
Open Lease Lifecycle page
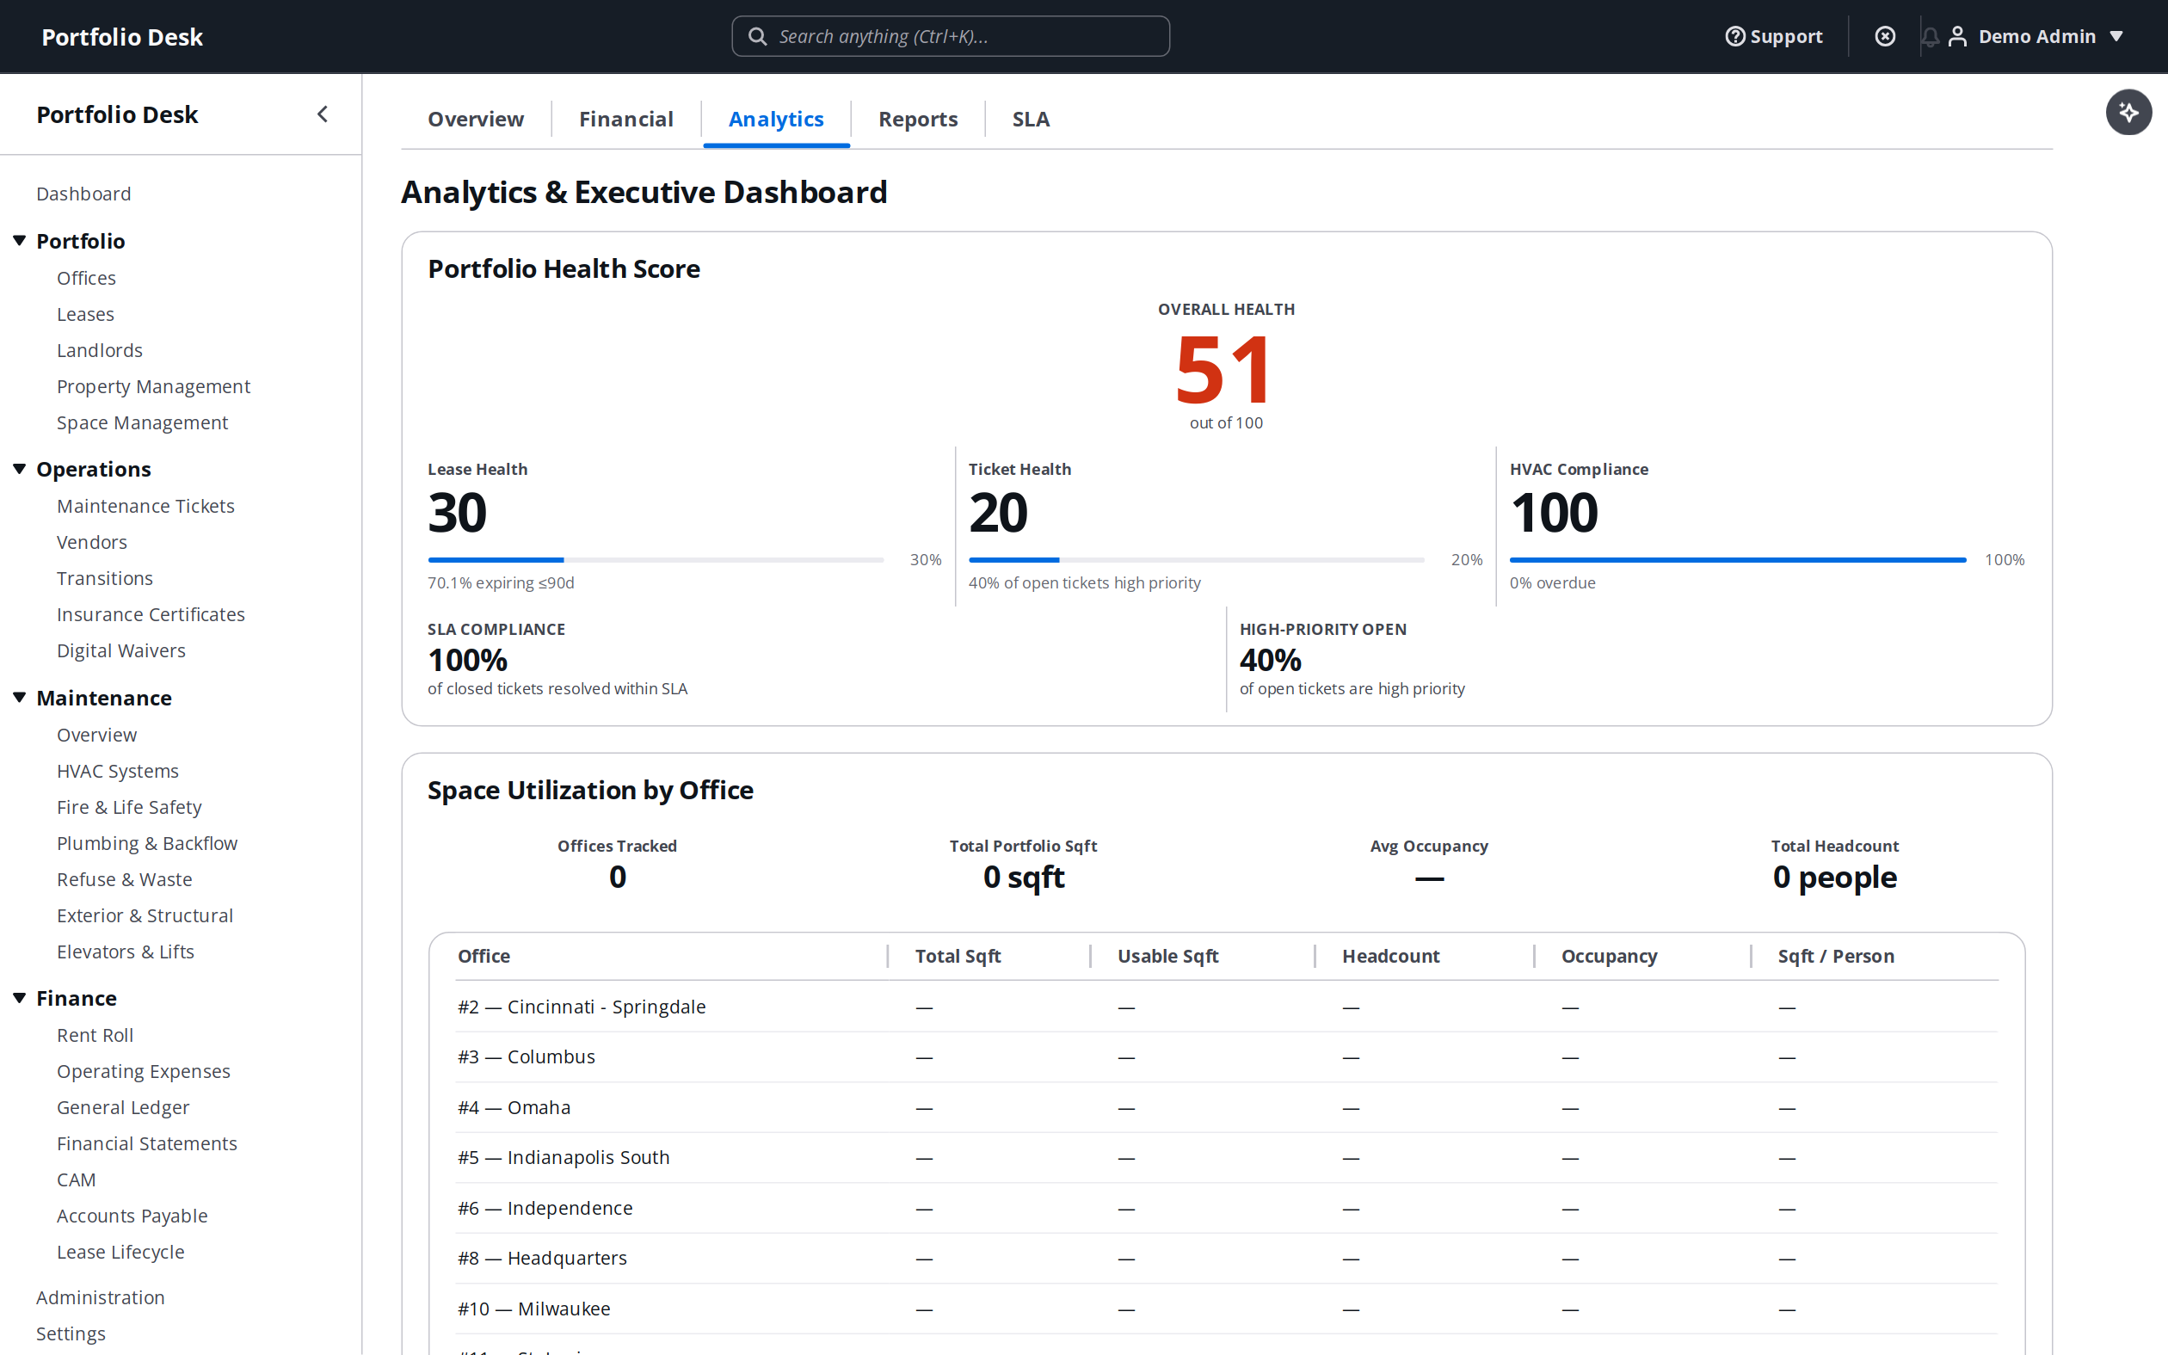(x=120, y=1252)
